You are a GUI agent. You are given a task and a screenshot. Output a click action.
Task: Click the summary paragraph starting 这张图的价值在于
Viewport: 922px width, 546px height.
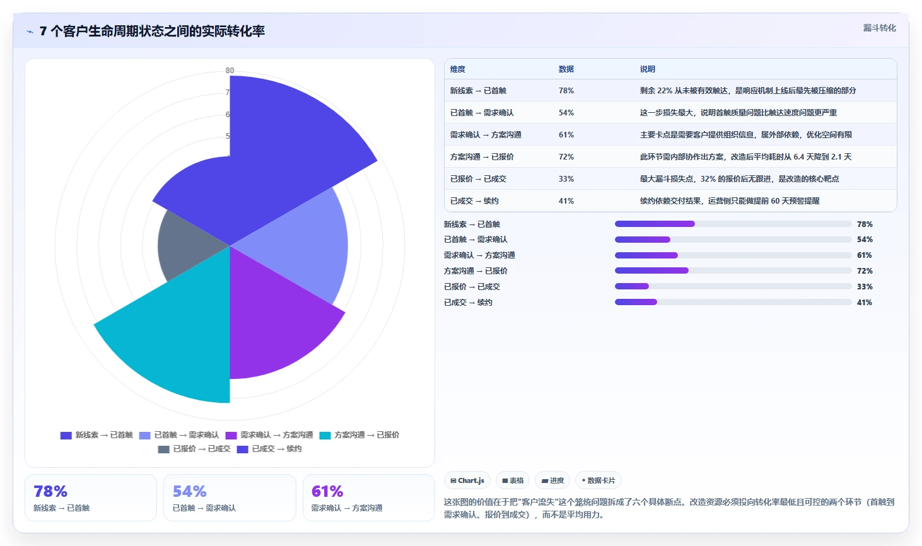click(x=670, y=509)
